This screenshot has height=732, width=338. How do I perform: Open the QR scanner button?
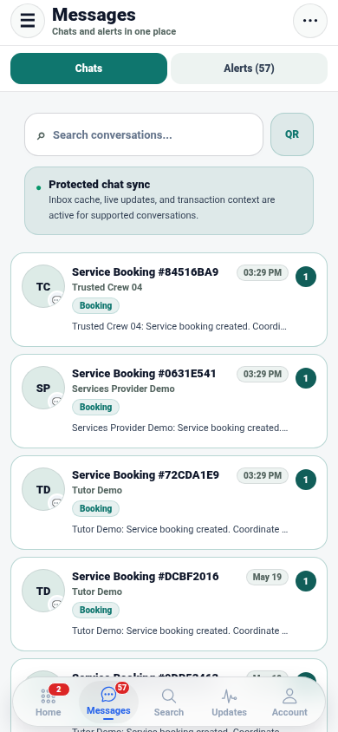pyautogui.click(x=292, y=134)
